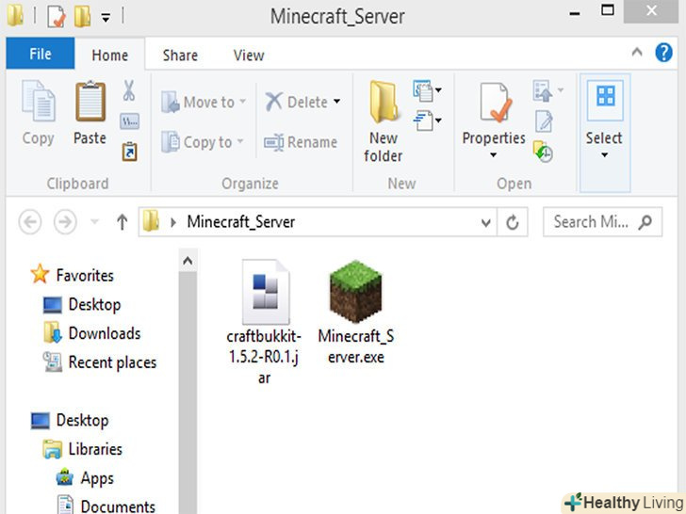Click the Search Minecraft_Server field

pyautogui.click(x=602, y=222)
